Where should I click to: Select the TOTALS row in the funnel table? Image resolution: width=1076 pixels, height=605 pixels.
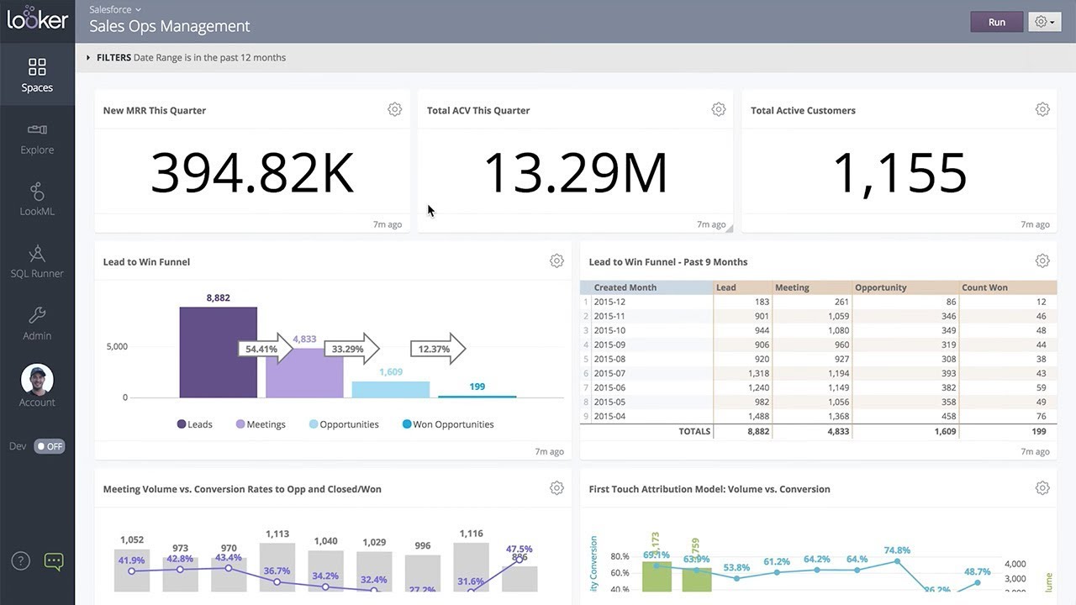click(694, 431)
